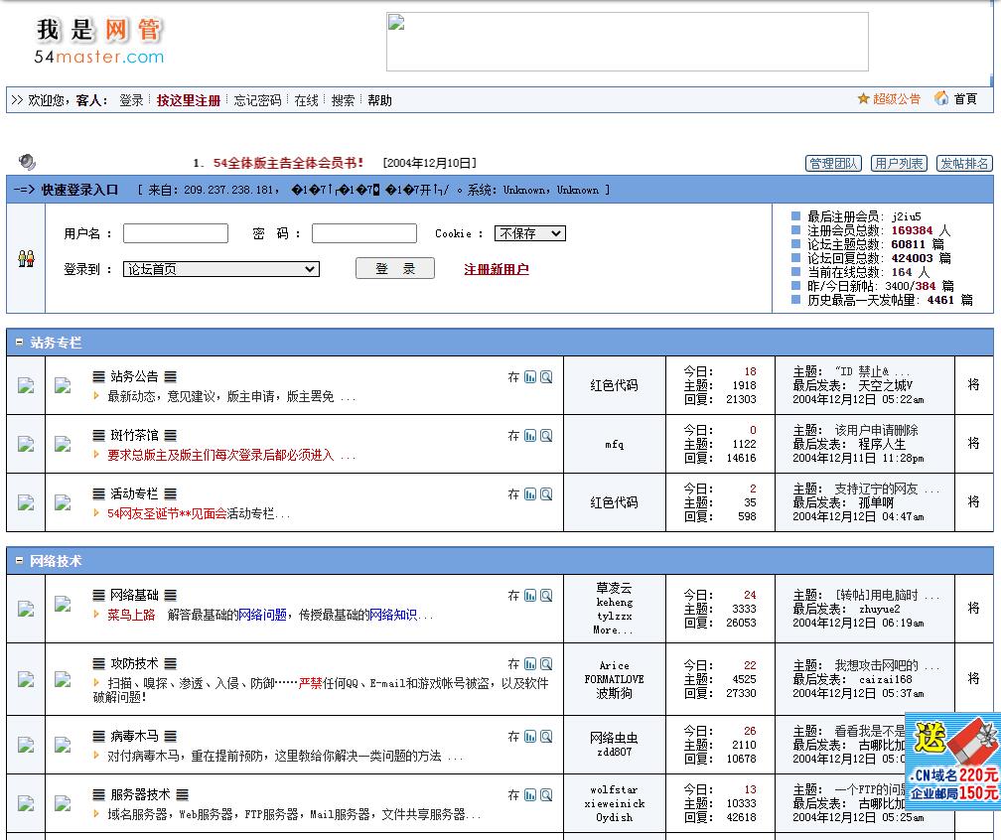Image resolution: width=1001 pixels, height=840 pixels.
Task: Click the announcement speaker icon
Action: point(27,162)
